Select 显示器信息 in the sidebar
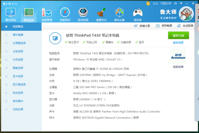 [x=21, y=85]
